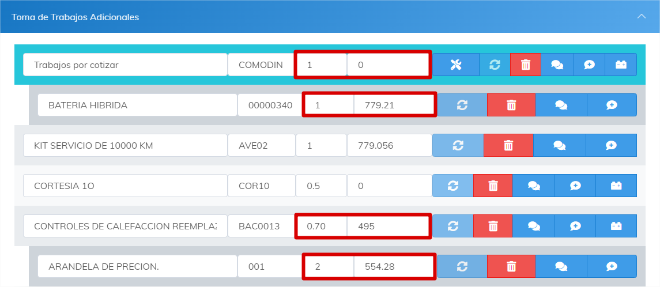Screen dimensions: 660x287
Task: Click the wrench tools icon for Trabajos por cotizar
Action: coord(455,65)
